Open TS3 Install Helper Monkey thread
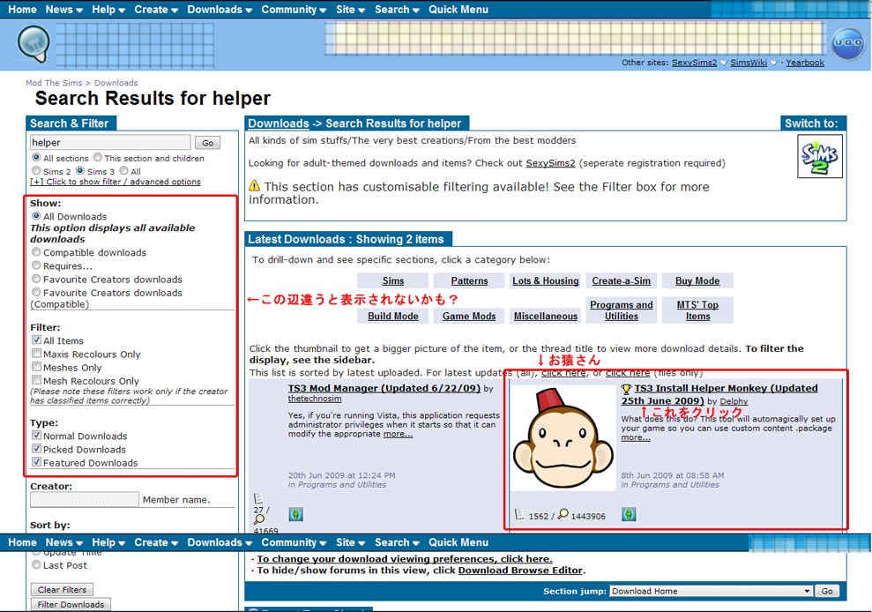The height and width of the screenshot is (612, 872). (x=719, y=394)
